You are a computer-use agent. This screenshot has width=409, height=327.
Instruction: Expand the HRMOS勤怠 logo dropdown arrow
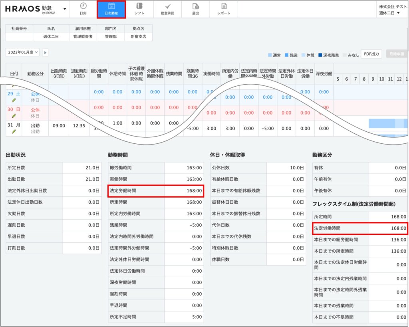click(65, 9)
